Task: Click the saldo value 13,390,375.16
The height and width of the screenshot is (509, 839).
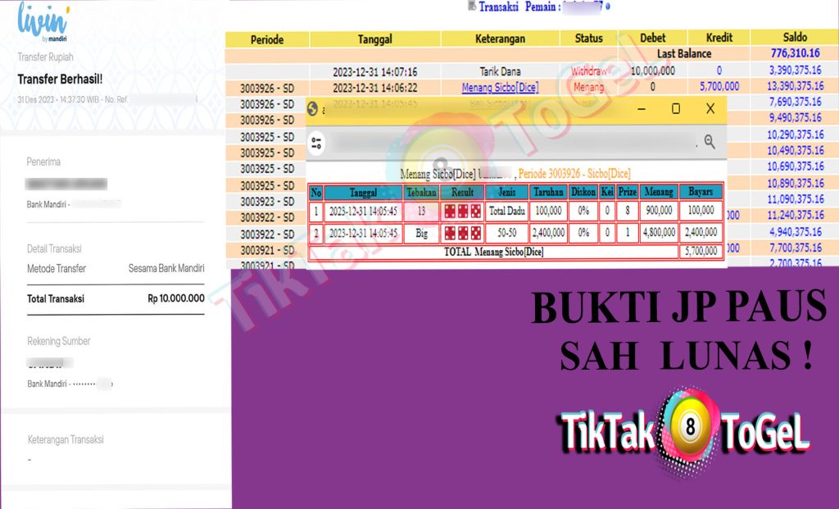Action: tap(795, 85)
